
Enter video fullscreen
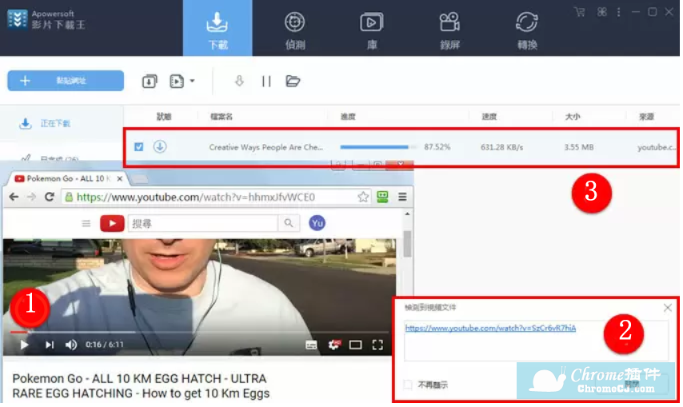[377, 345]
